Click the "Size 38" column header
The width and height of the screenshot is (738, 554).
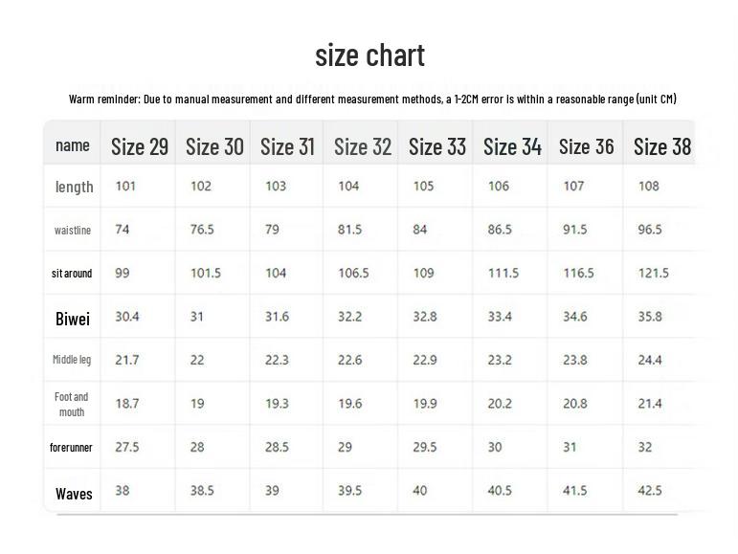click(x=662, y=146)
